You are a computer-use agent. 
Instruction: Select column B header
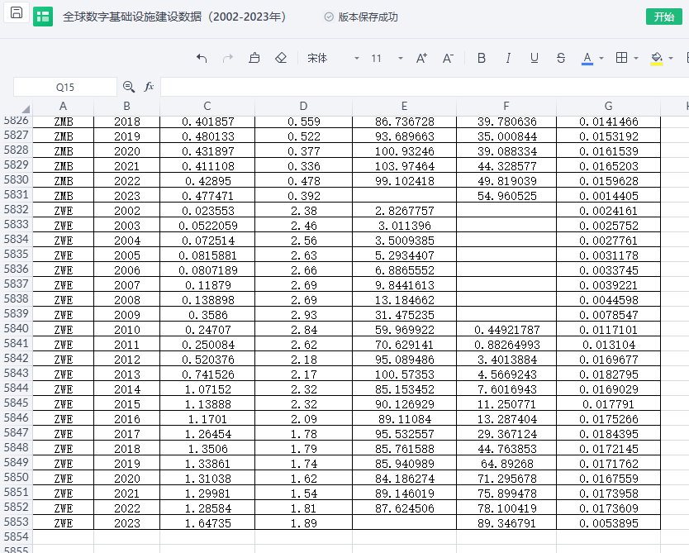126,106
